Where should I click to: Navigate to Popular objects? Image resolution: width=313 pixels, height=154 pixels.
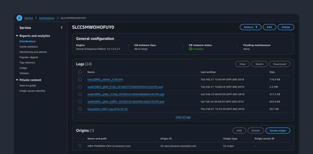coord(29,57)
